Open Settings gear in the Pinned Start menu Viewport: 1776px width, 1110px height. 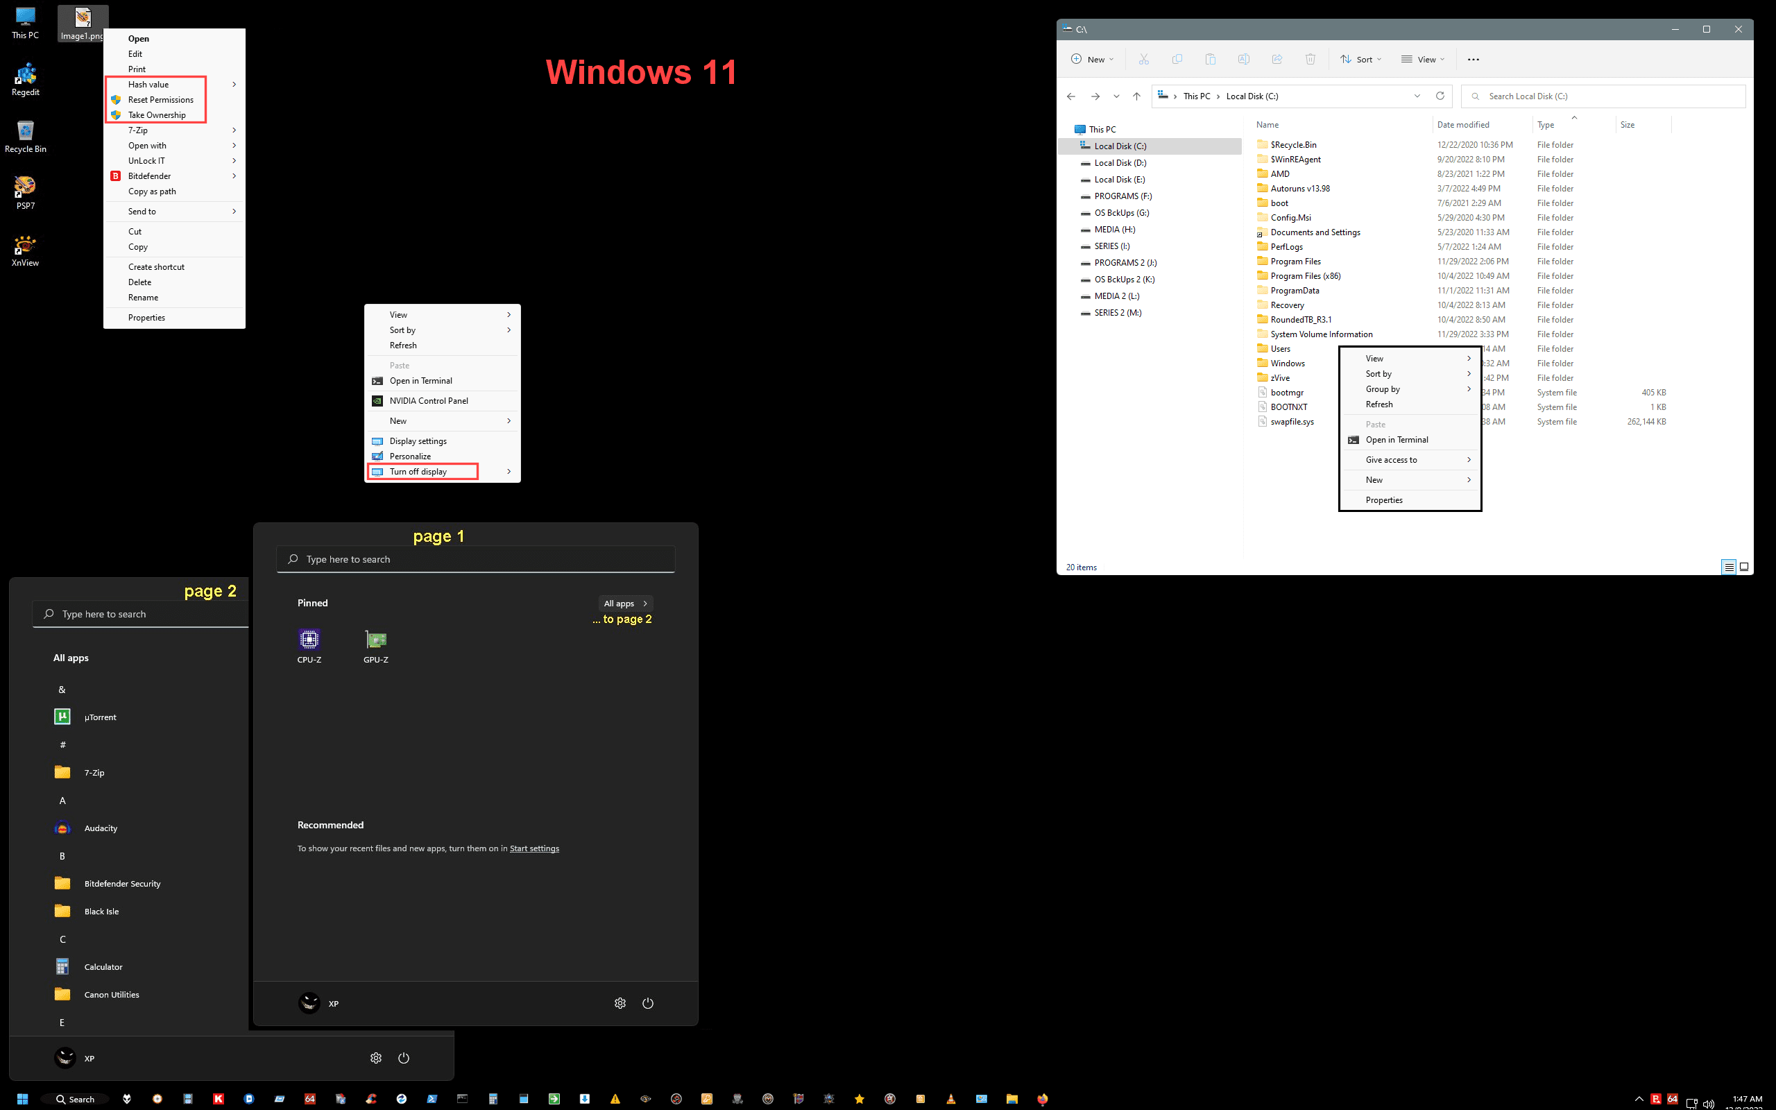tap(620, 1003)
